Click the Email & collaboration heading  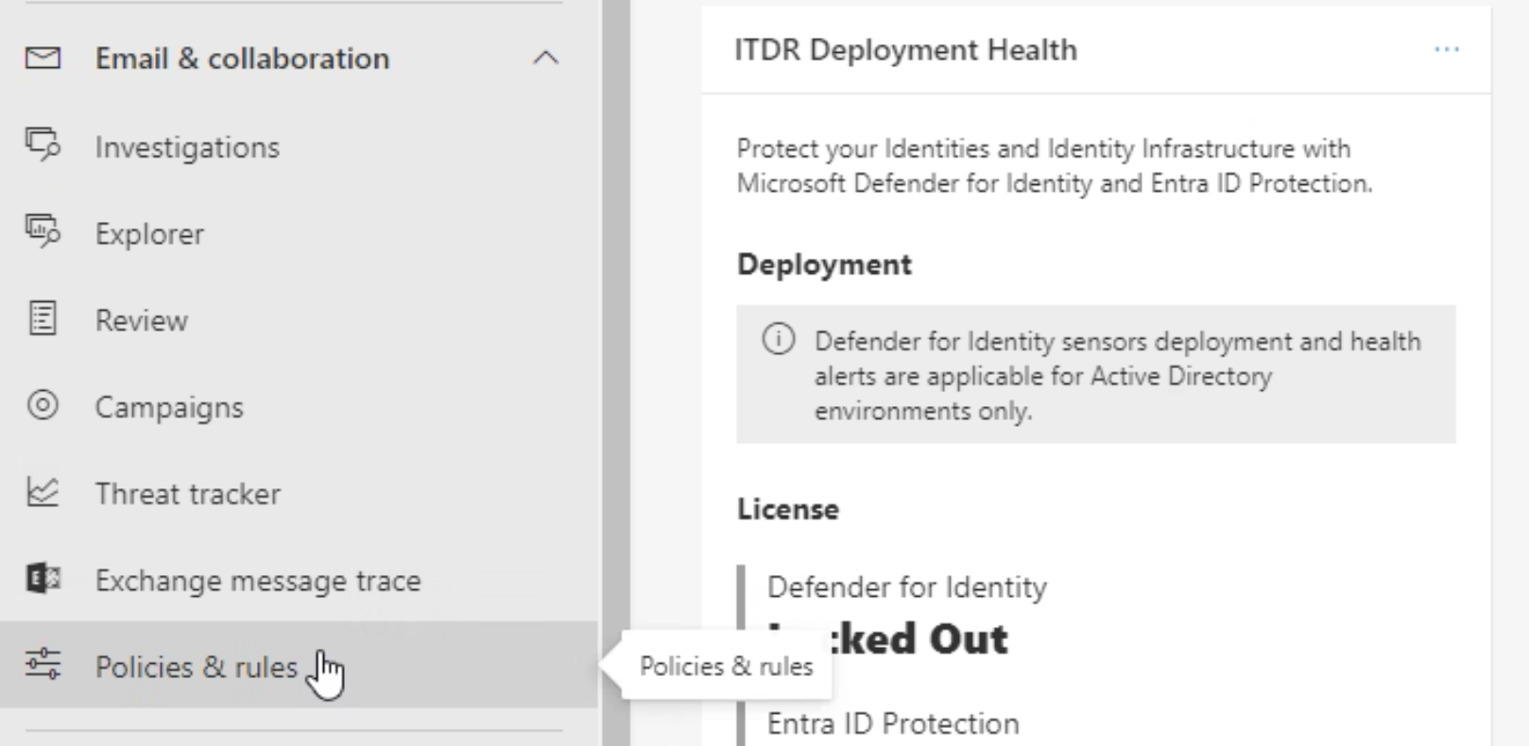[242, 59]
